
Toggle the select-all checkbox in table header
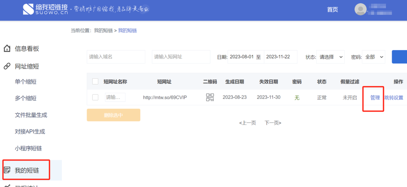(95, 82)
